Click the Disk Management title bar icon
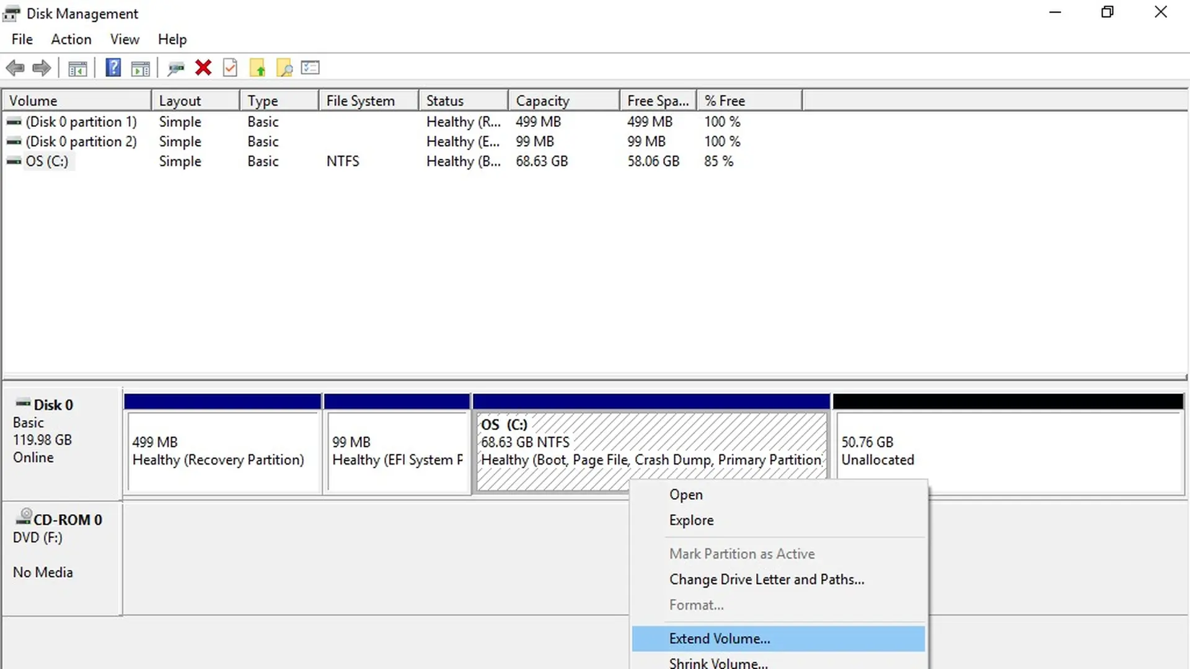The image size is (1190, 669). (12, 13)
